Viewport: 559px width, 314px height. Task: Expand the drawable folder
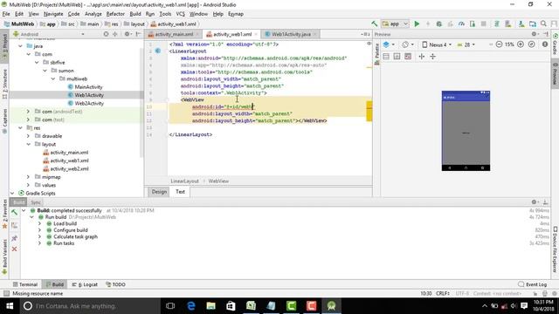tap(28, 136)
